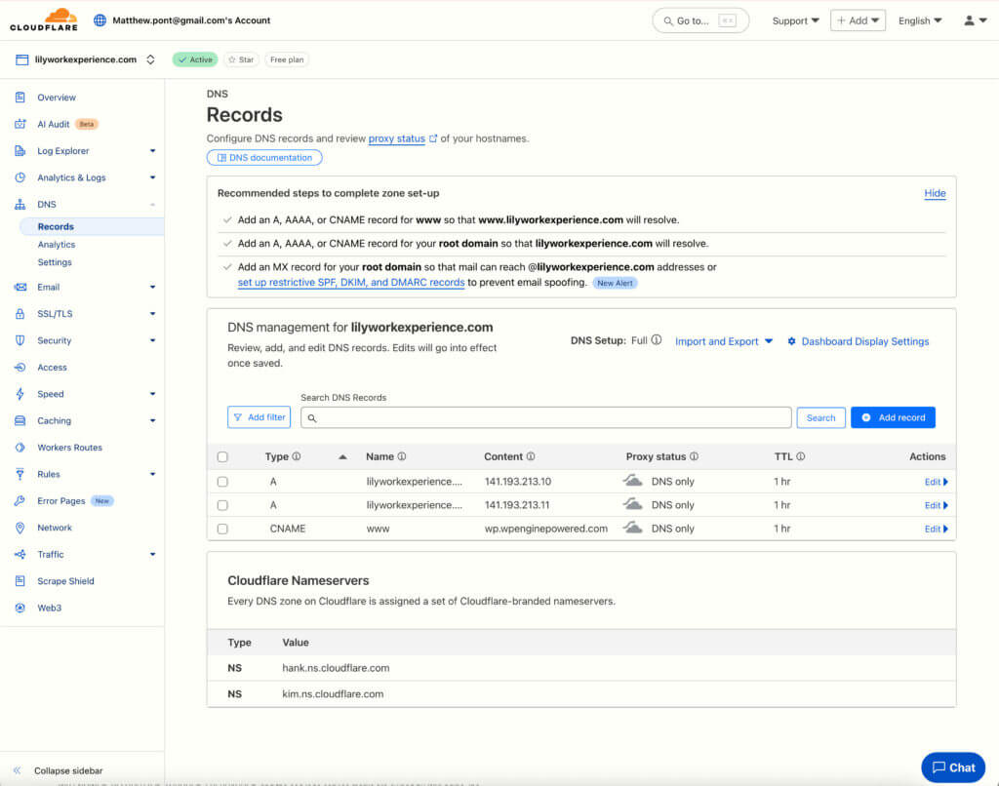Viewport: 999px width, 786px height.
Task: Open Settings under DNS submenu
Action: click(x=55, y=262)
